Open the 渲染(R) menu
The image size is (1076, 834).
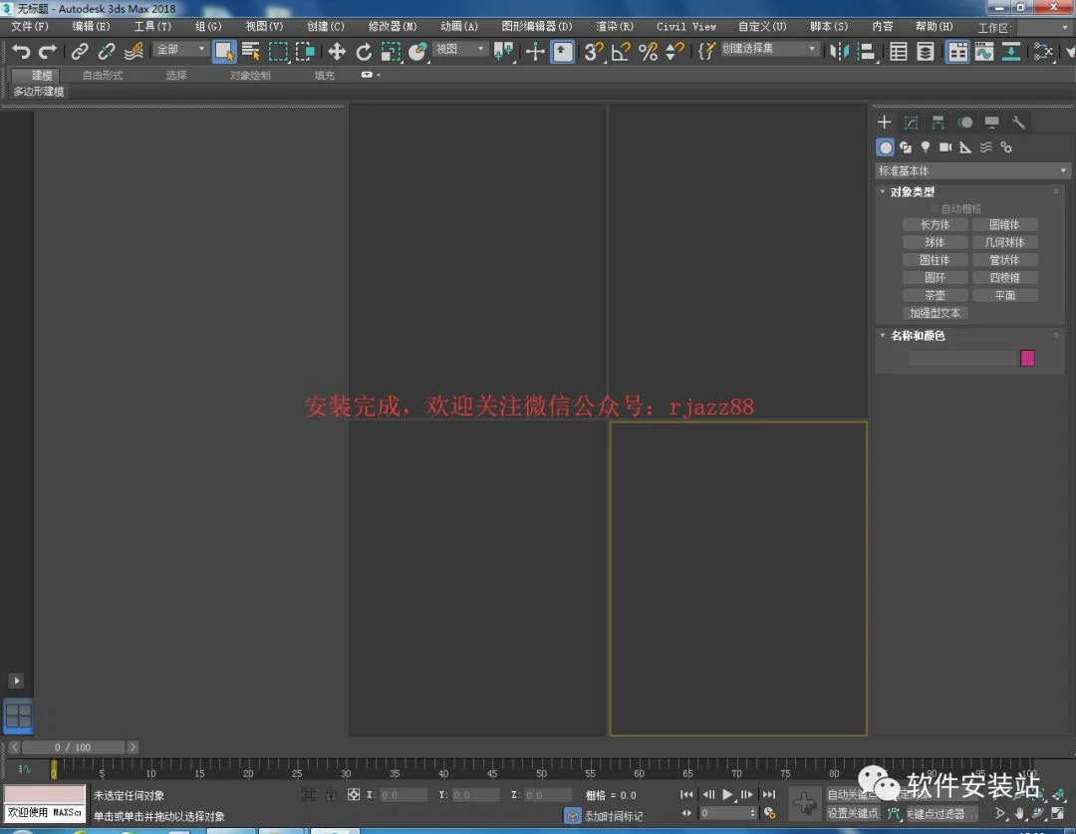click(x=615, y=27)
